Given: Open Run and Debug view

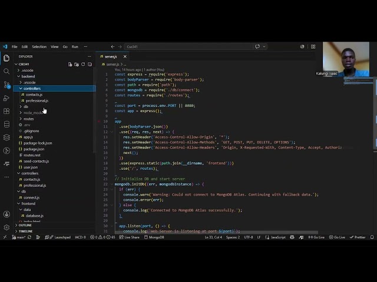Looking at the screenshot, I should tap(6, 98).
